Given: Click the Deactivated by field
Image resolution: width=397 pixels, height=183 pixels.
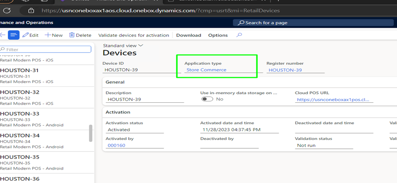Looking at the screenshot, I should [229, 146].
